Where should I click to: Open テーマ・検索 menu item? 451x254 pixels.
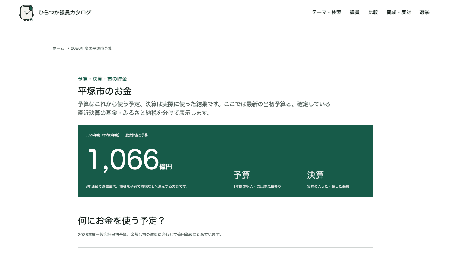pos(327,12)
